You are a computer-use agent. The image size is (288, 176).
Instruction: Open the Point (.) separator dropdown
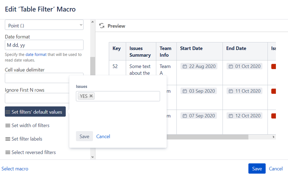[x=44, y=25]
